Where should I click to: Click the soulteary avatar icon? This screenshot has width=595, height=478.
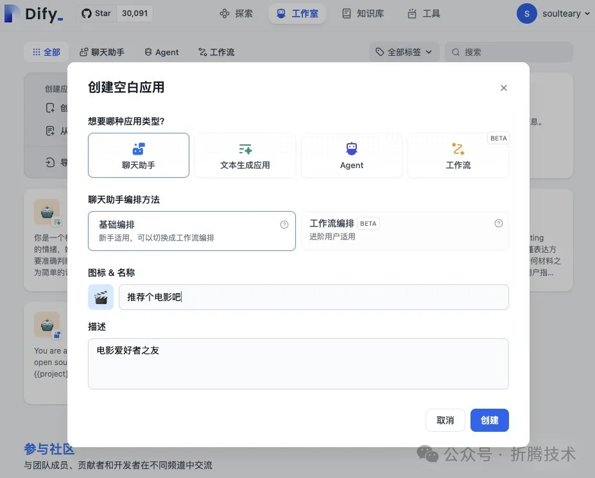tap(527, 13)
